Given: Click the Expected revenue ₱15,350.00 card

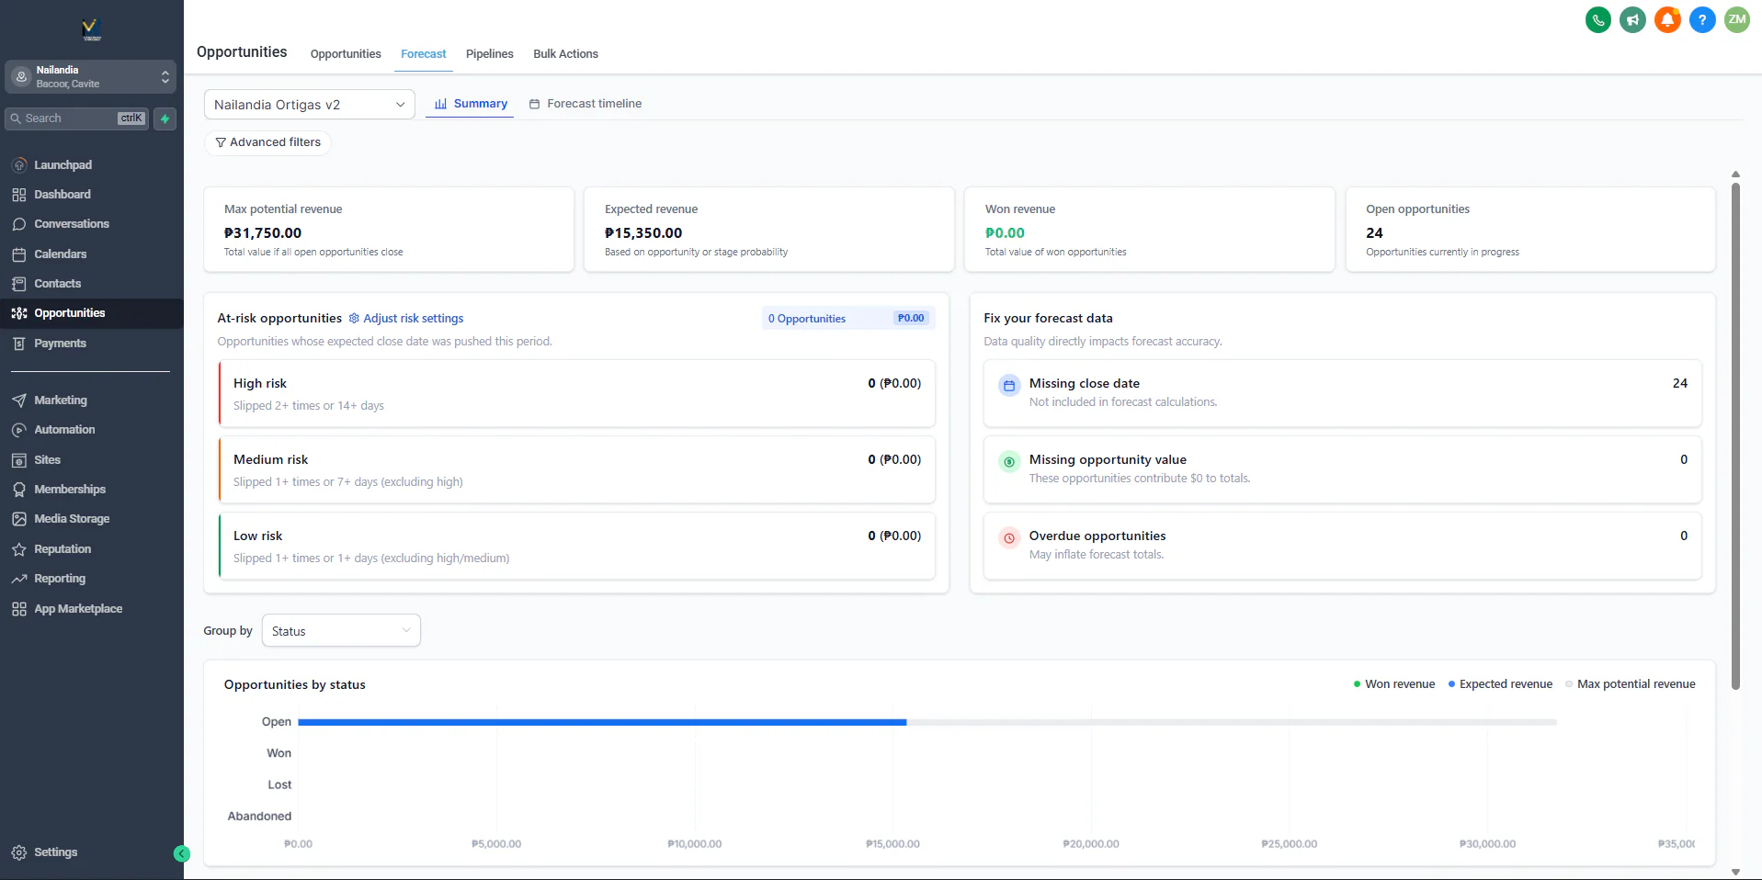Looking at the screenshot, I should pyautogui.click(x=769, y=230).
